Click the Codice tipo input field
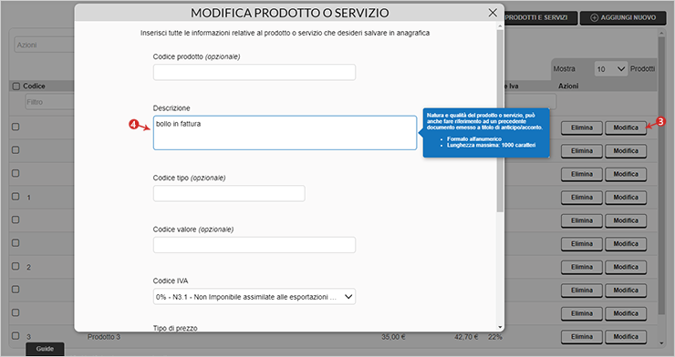The width and height of the screenshot is (675, 357). [x=229, y=193]
